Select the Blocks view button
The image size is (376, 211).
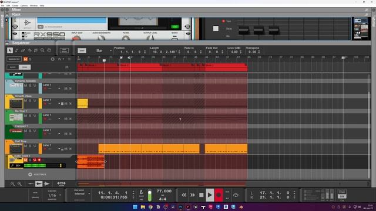click(x=13, y=67)
